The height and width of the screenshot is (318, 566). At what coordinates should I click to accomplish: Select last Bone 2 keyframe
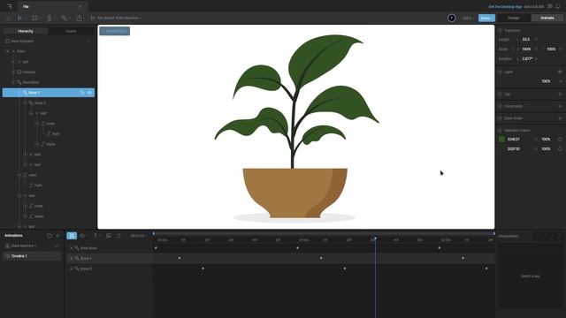486,269
